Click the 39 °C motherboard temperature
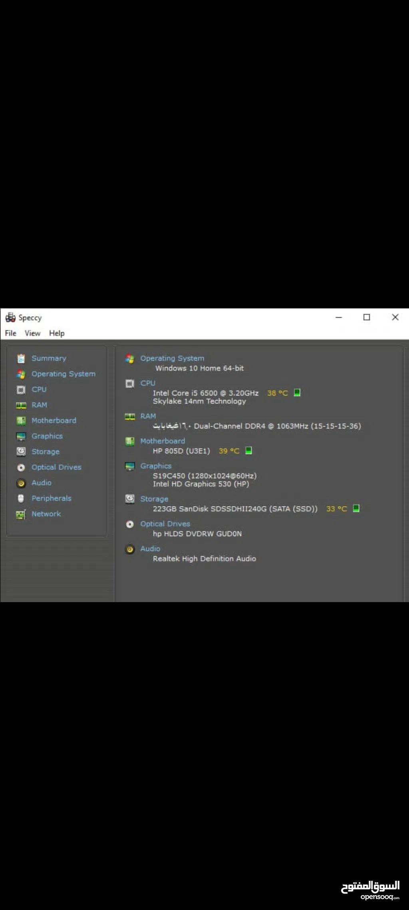 pos(229,451)
